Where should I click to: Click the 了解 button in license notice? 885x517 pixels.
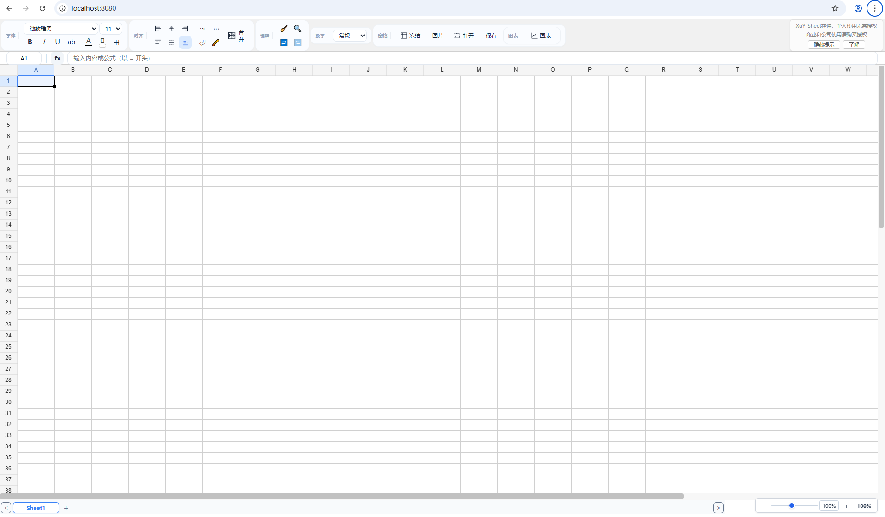(x=854, y=45)
